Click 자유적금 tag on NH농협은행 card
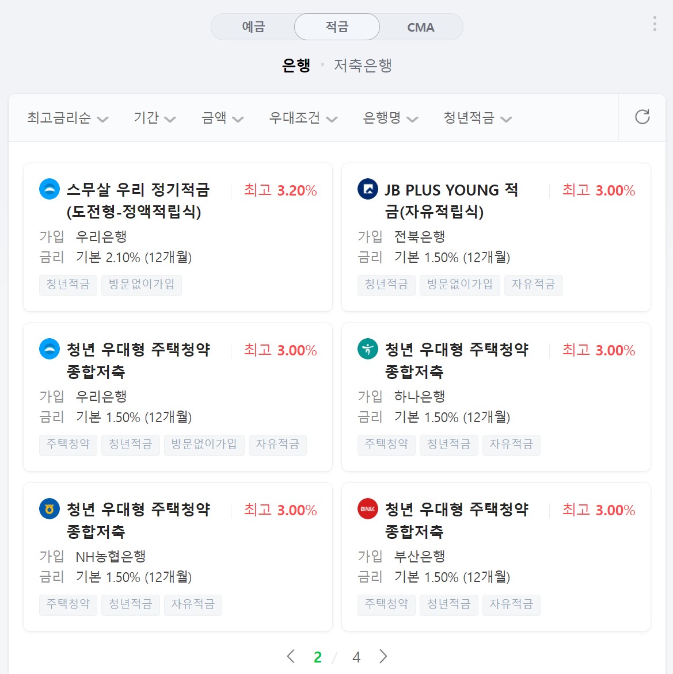Screen dimensions: 673x674 click(x=193, y=604)
